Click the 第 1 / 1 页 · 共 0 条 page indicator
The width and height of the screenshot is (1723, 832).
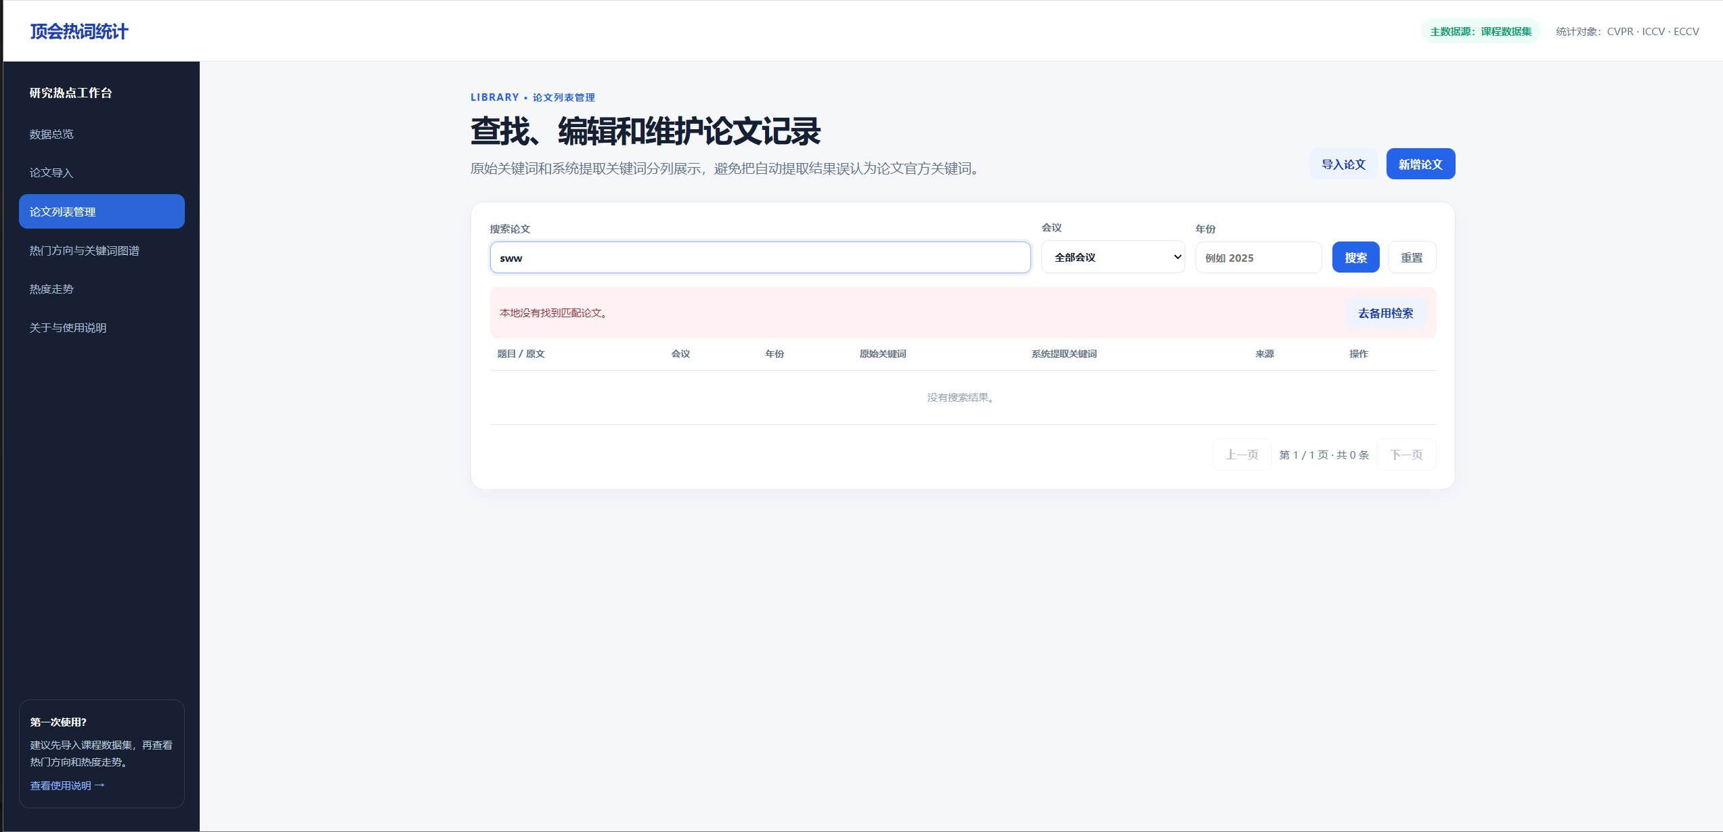click(x=1324, y=455)
